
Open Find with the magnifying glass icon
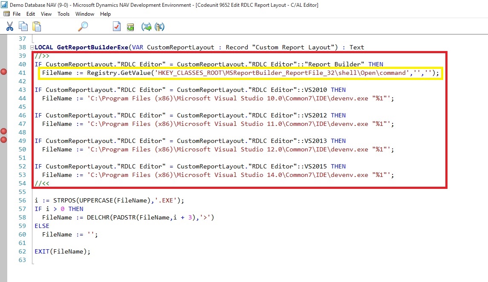pyautogui.click(x=83, y=27)
